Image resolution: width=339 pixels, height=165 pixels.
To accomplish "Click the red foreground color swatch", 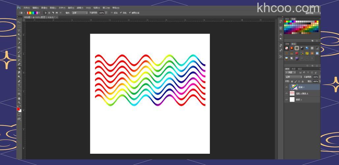I will pos(18,109).
